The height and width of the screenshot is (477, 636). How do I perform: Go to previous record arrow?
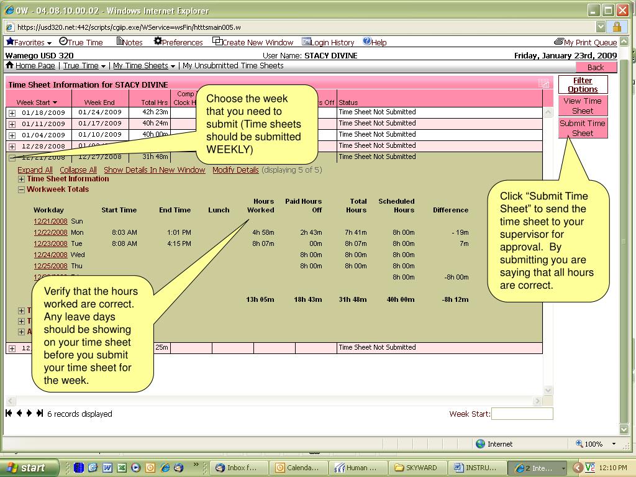tap(19, 413)
